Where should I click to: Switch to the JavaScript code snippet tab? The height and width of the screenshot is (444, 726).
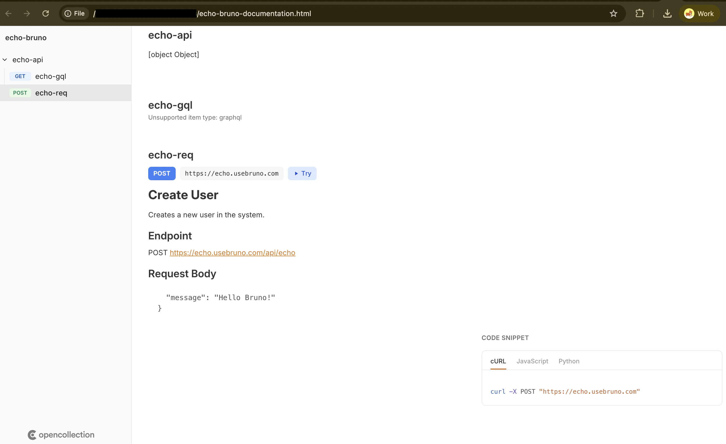click(532, 361)
